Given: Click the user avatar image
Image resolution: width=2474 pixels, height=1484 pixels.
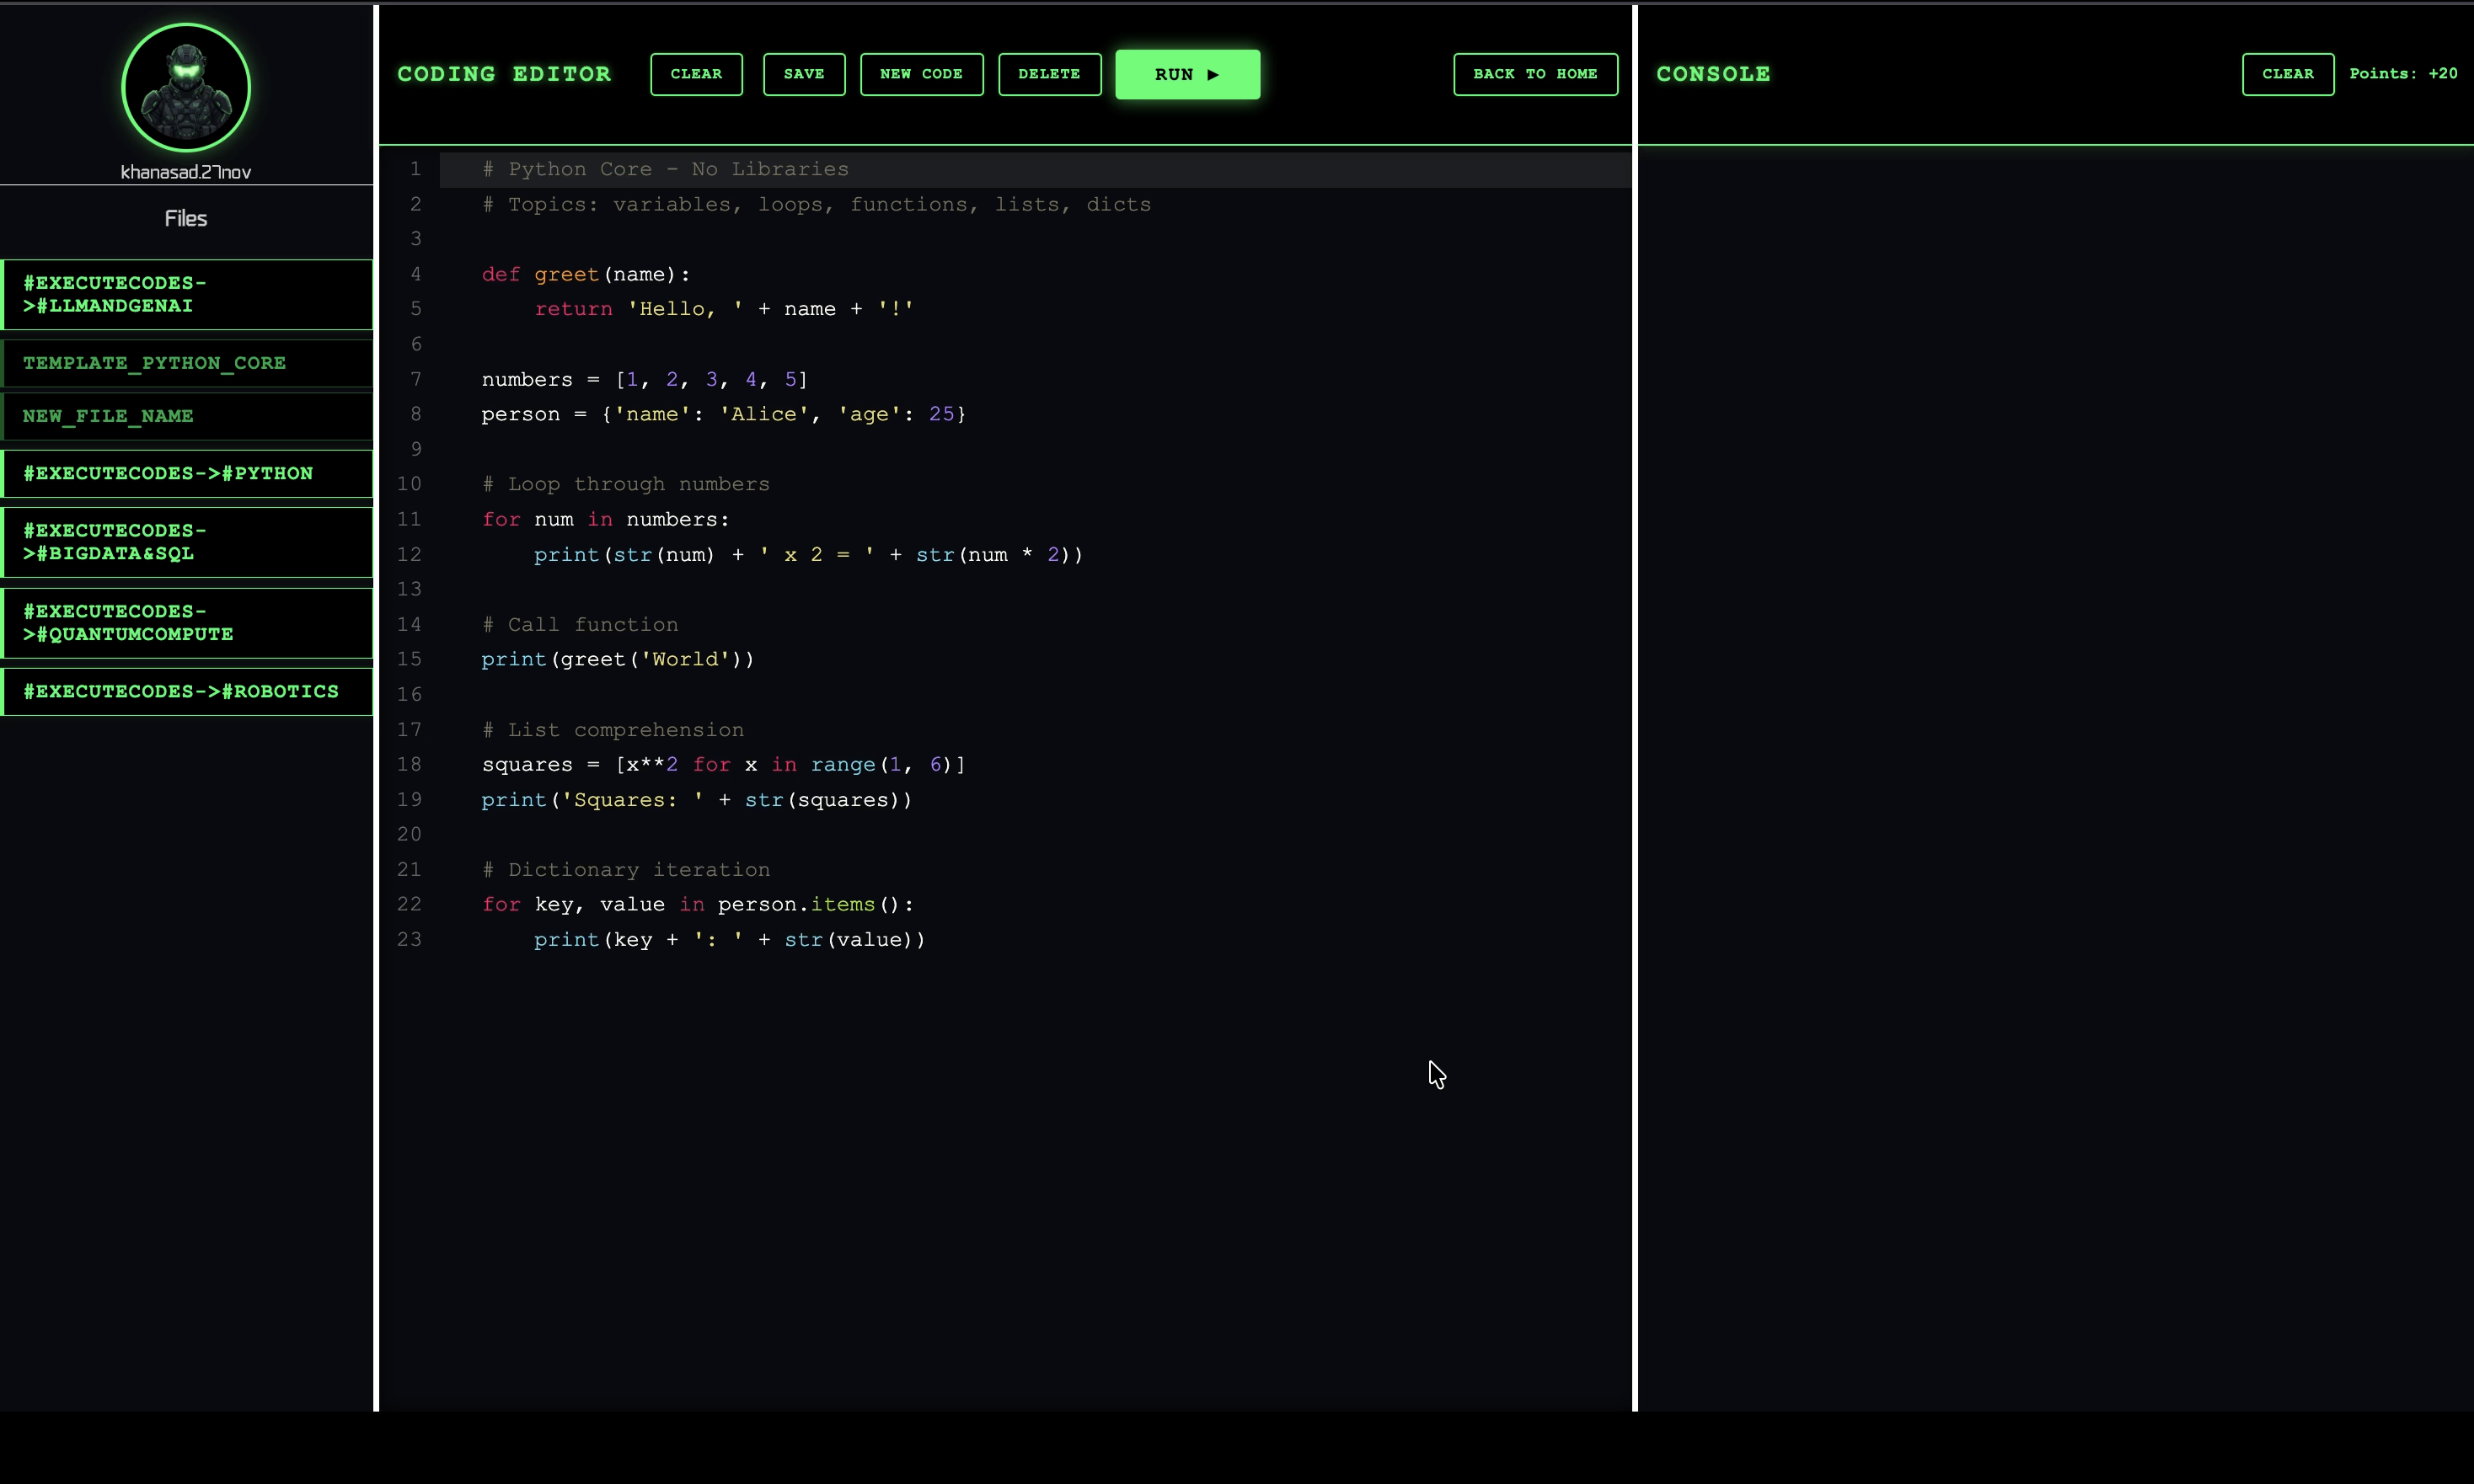Looking at the screenshot, I should pos(186,88).
